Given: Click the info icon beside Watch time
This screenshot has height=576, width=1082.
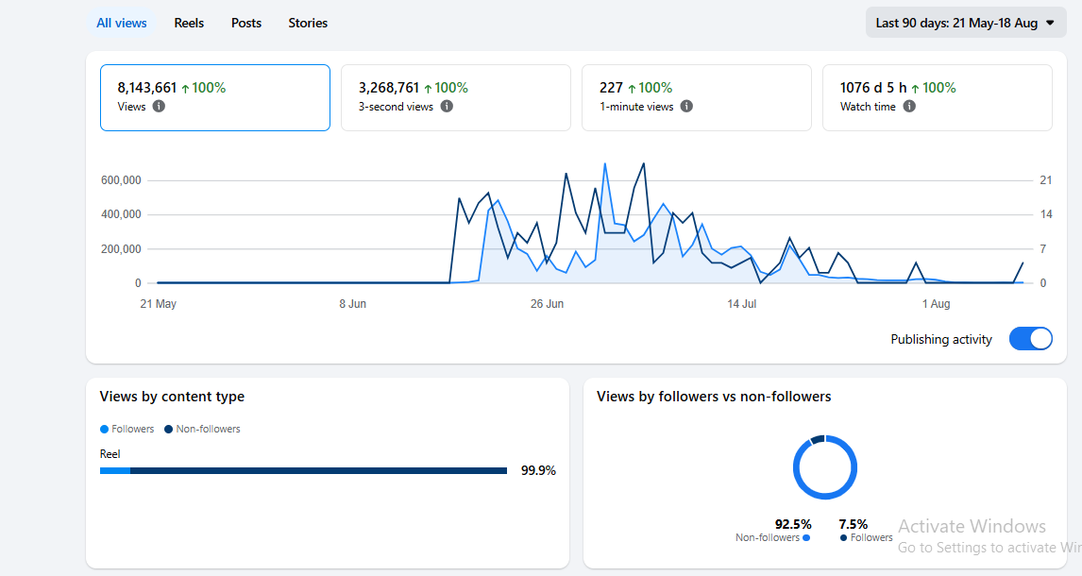Looking at the screenshot, I should click(x=909, y=107).
